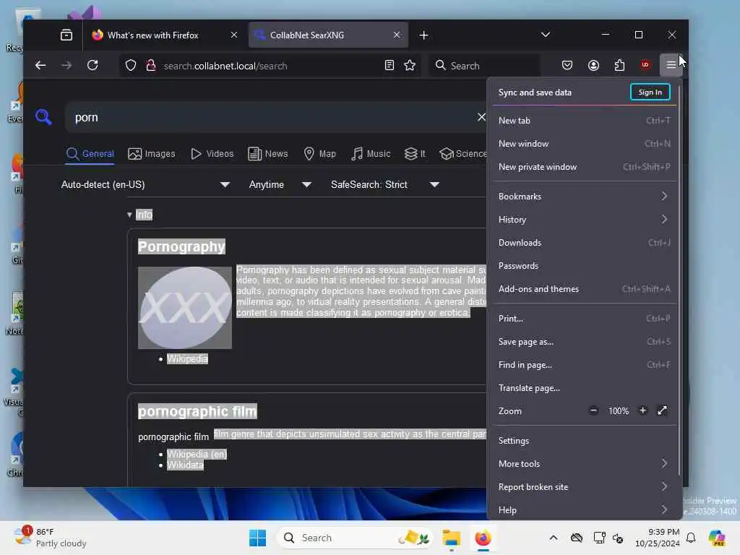Choose Find in page... menu item
This screenshot has width=740, height=555.
[x=584, y=365]
